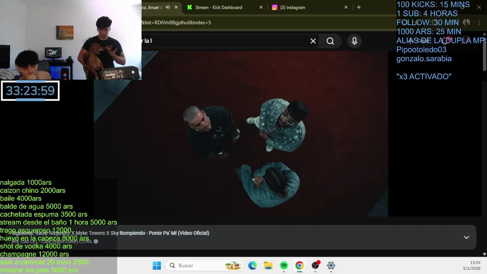Open Chrome three-dot menu behind overlay
This screenshot has height=274, width=487.
click(480, 22)
